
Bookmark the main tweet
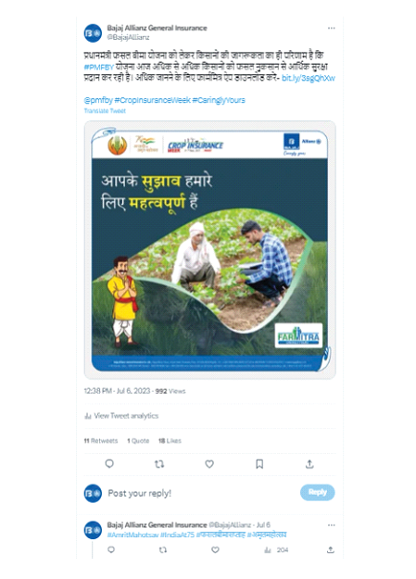pyautogui.click(x=259, y=464)
